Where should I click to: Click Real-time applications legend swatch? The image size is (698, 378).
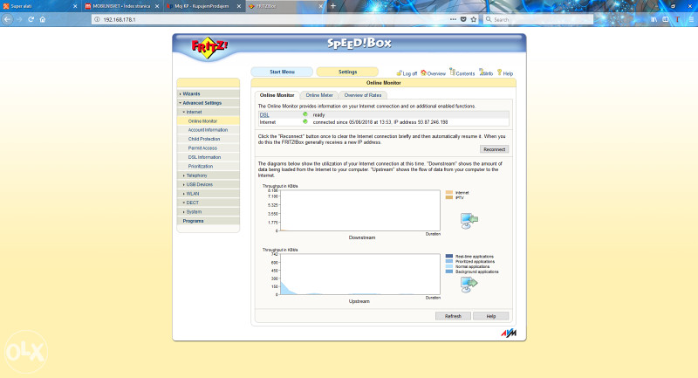tap(449, 256)
